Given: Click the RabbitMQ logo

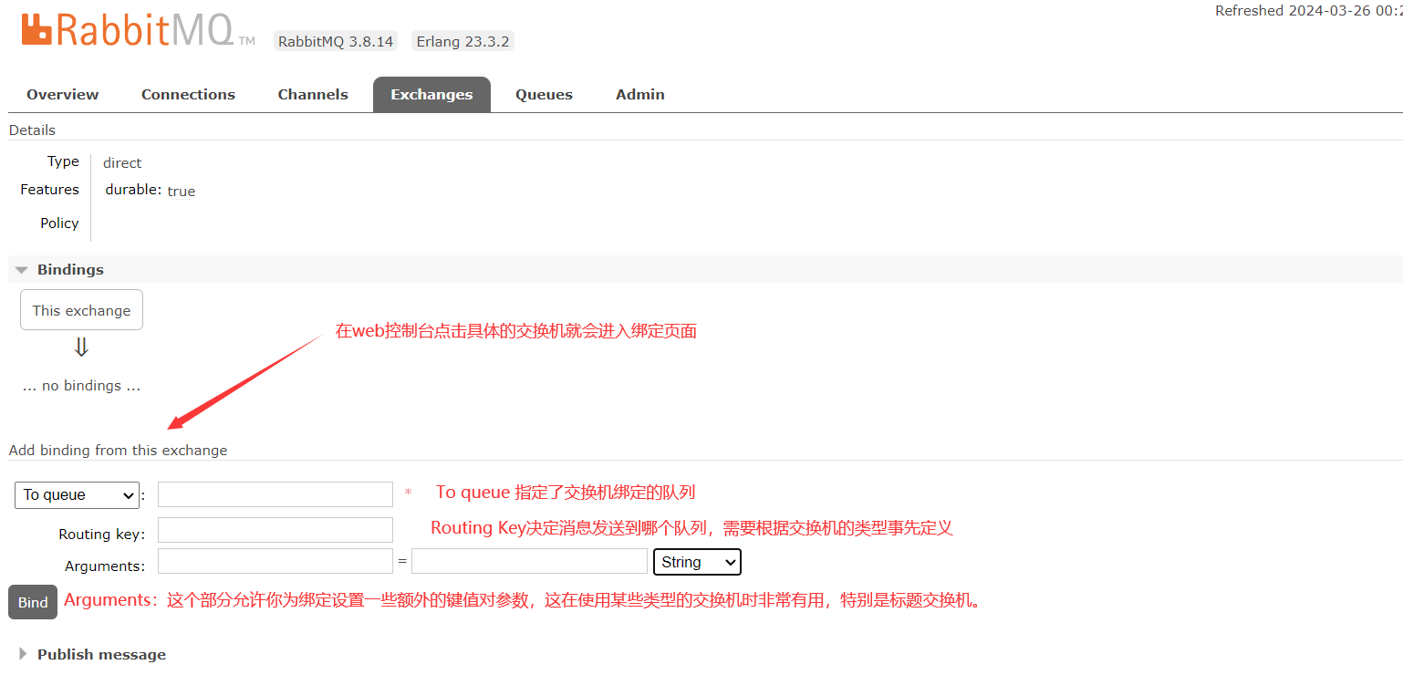Looking at the screenshot, I should point(138,30).
